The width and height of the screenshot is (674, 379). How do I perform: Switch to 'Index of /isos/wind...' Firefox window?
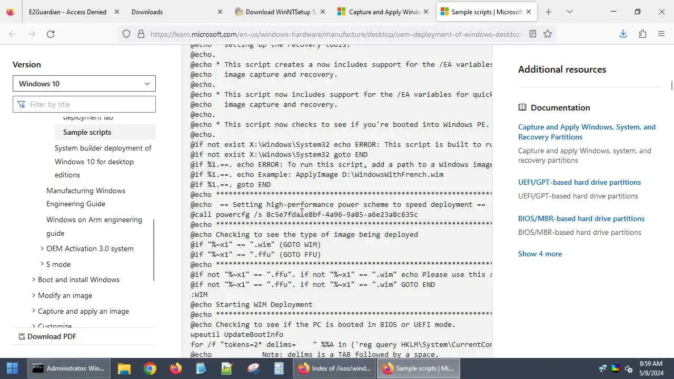(x=335, y=368)
